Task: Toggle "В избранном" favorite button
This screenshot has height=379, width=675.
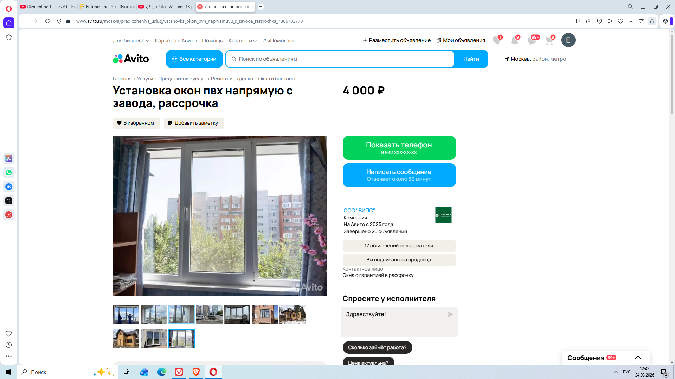Action: 136,123
